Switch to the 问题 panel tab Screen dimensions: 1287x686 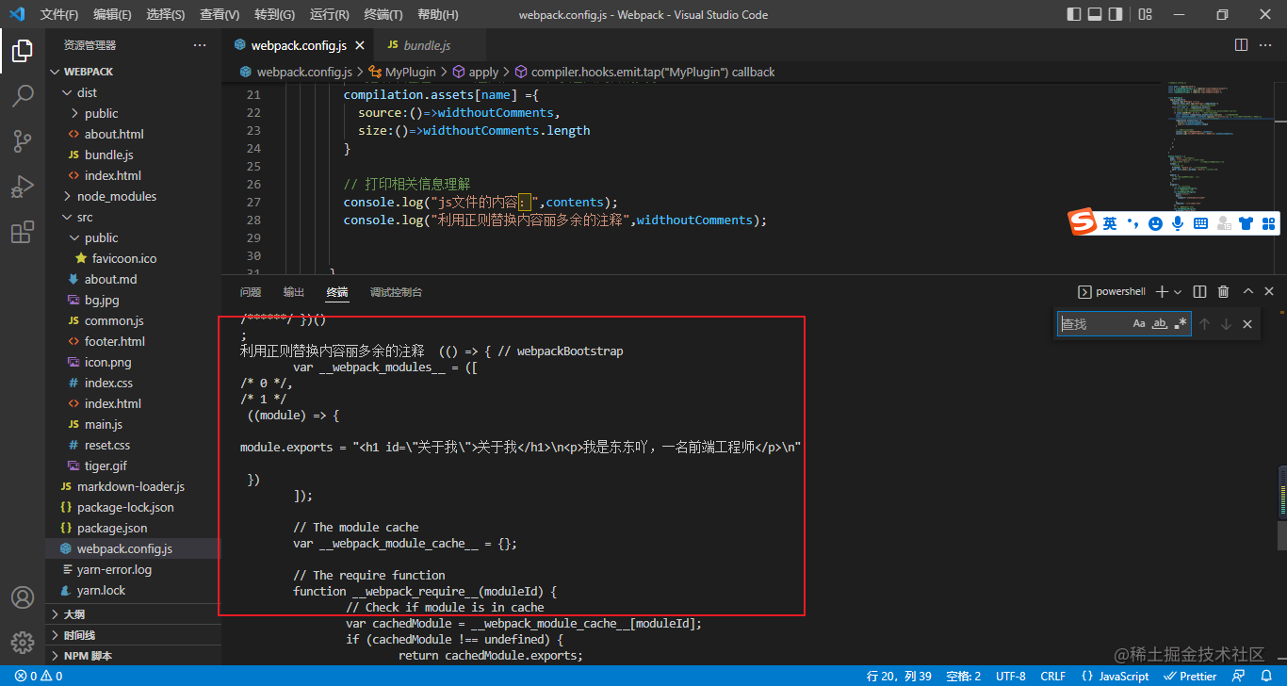coord(251,292)
